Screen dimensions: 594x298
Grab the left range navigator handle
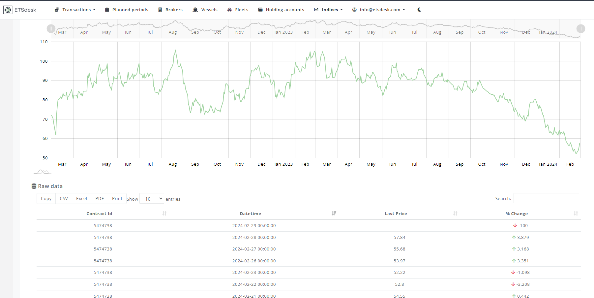coord(51,29)
